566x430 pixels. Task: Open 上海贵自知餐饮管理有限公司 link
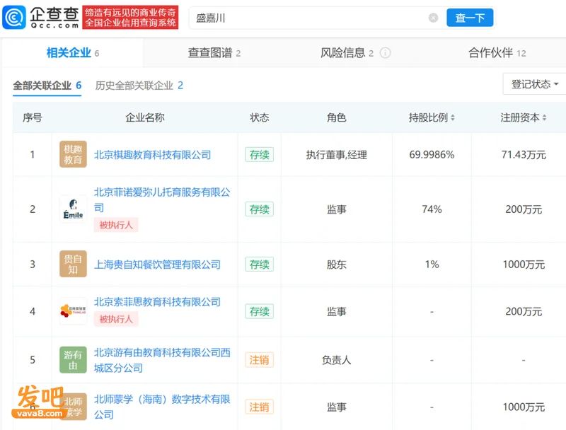(x=157, y=265)
